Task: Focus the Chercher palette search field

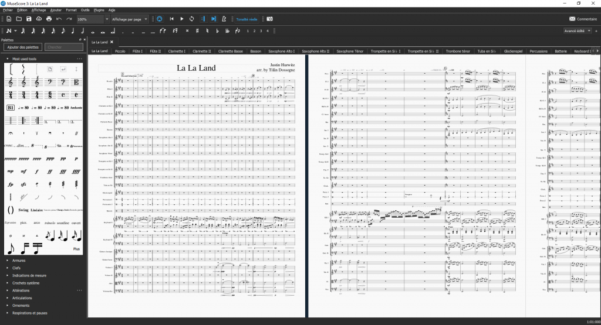Action: (63, 47)
